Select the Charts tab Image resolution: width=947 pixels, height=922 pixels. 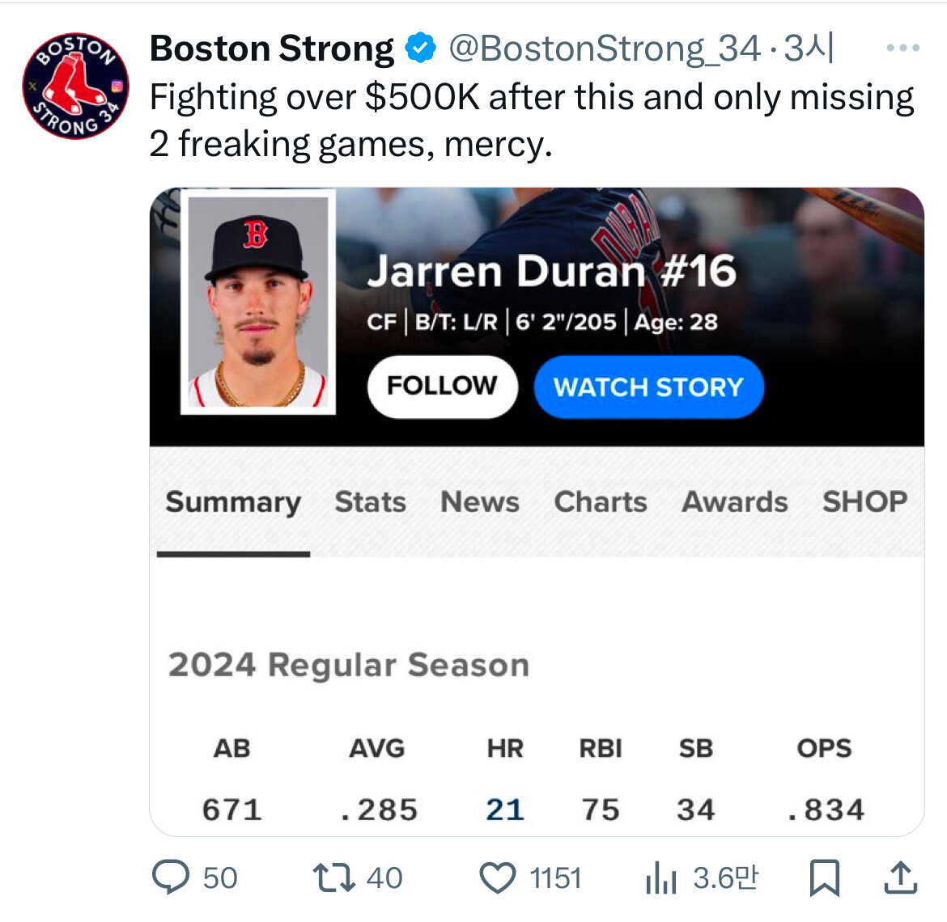pos(600,502)
